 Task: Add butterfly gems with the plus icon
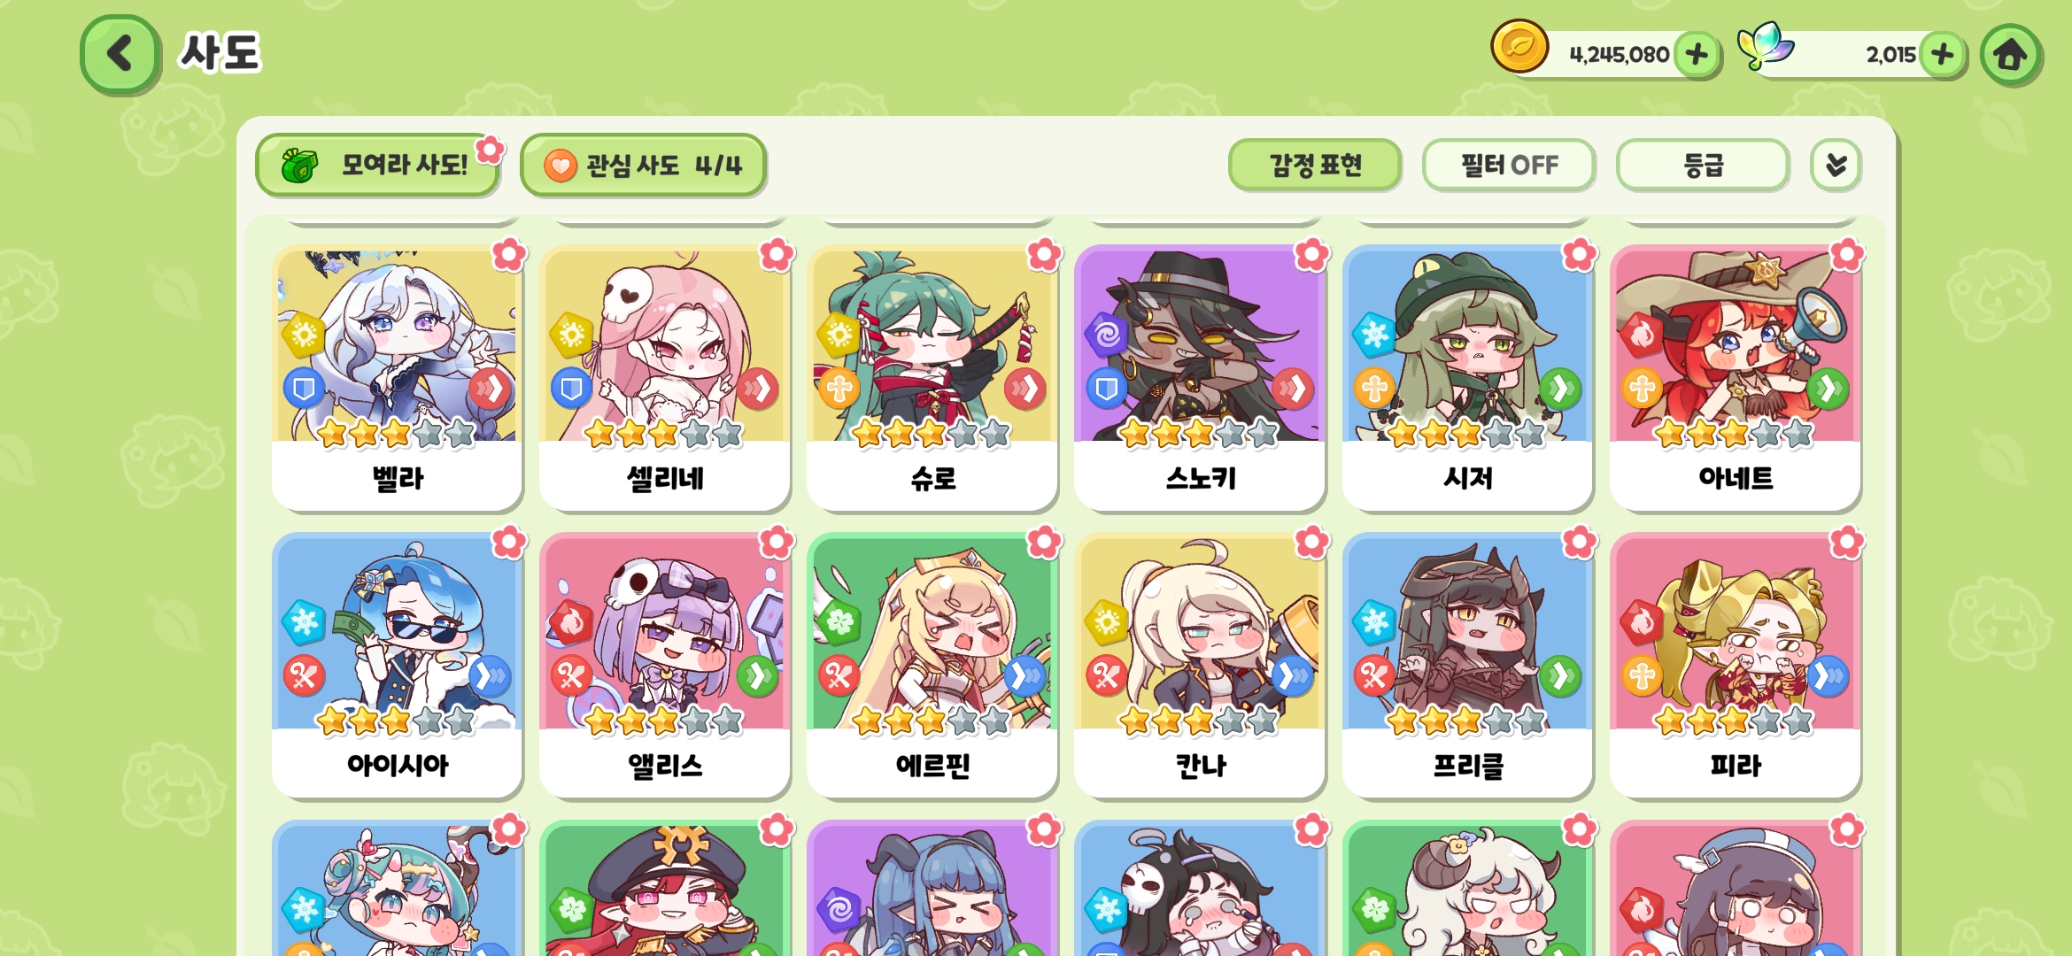[1942, 55]
